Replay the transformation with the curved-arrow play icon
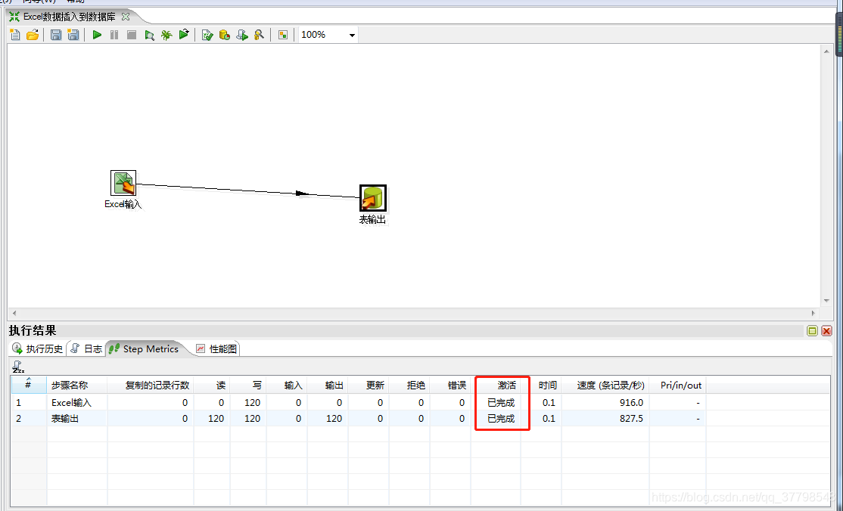 [184, 35]
